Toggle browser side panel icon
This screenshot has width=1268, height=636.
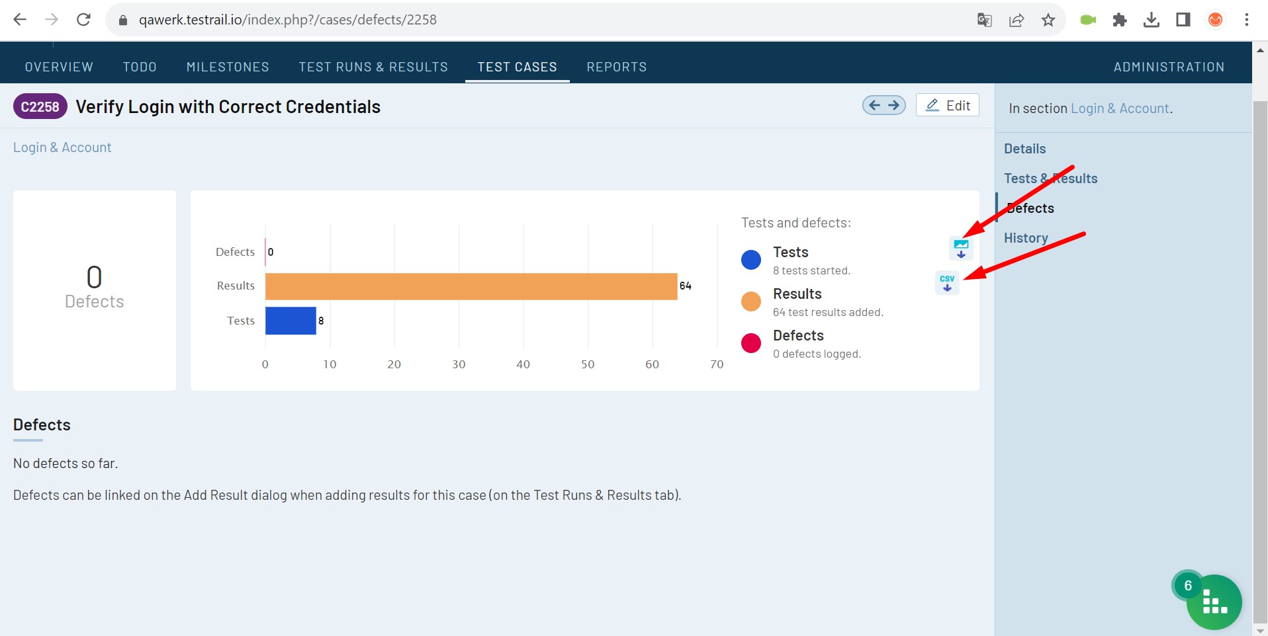(1183, 20)
